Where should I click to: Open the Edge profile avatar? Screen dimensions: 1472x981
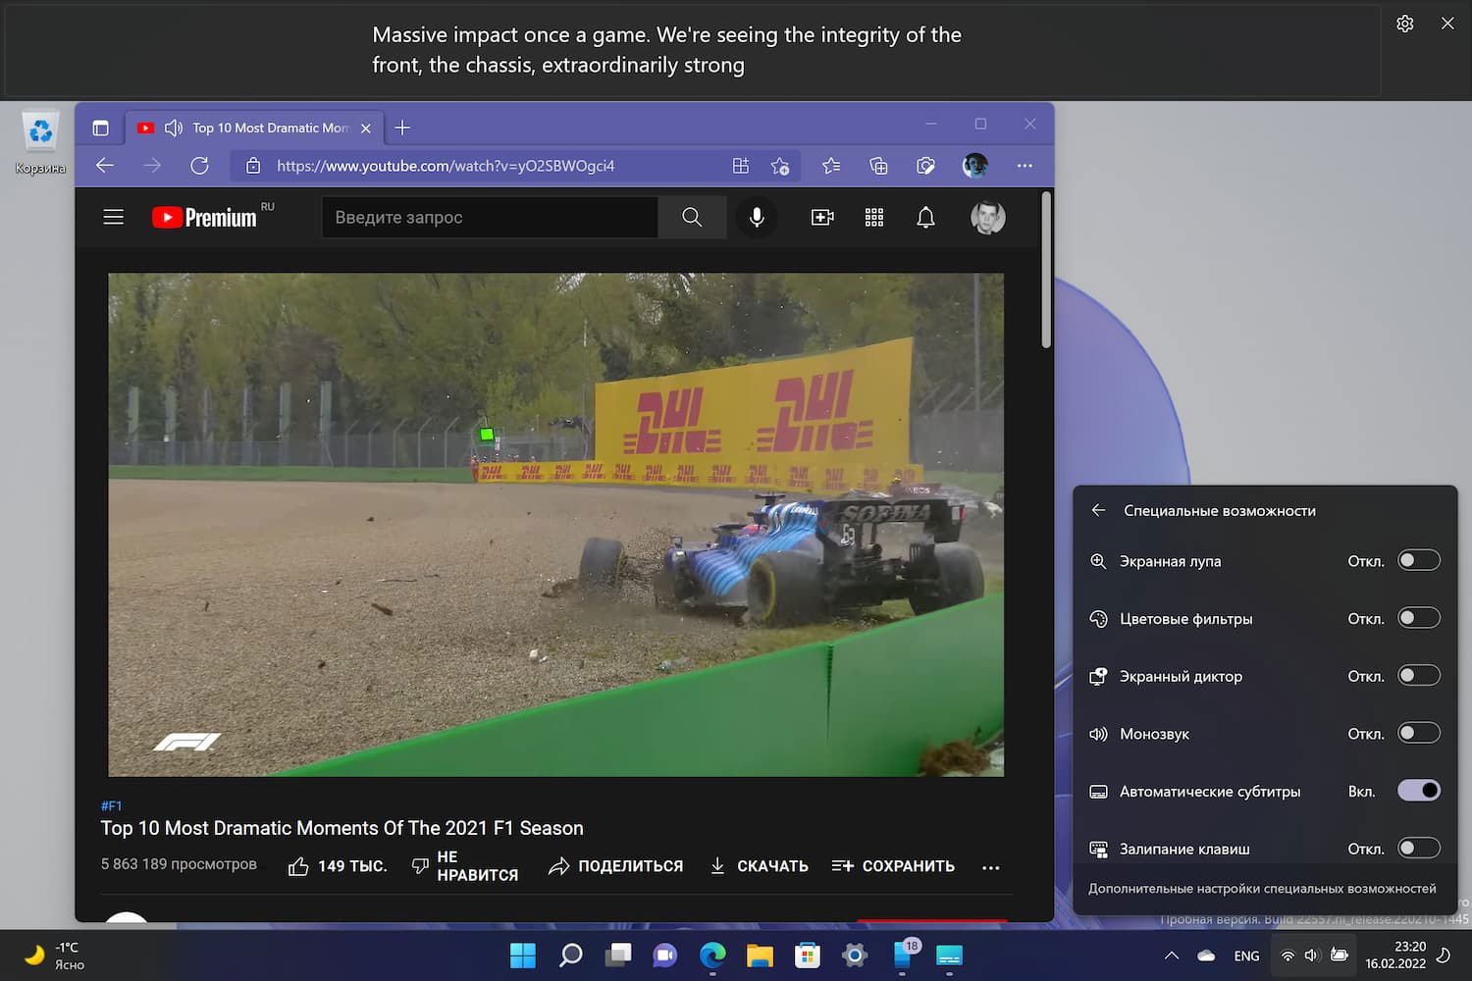click(974, 166)
